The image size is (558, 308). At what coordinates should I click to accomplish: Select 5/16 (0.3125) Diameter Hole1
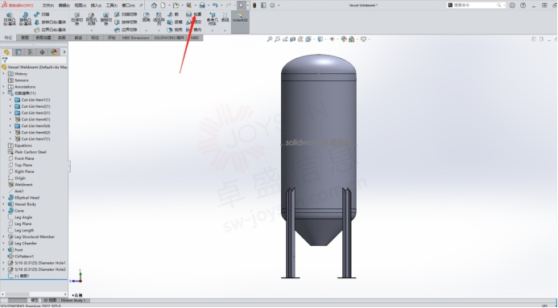(40, 263)
